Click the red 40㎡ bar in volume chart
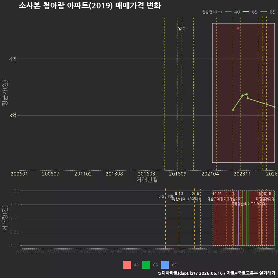 click(261, 218)
